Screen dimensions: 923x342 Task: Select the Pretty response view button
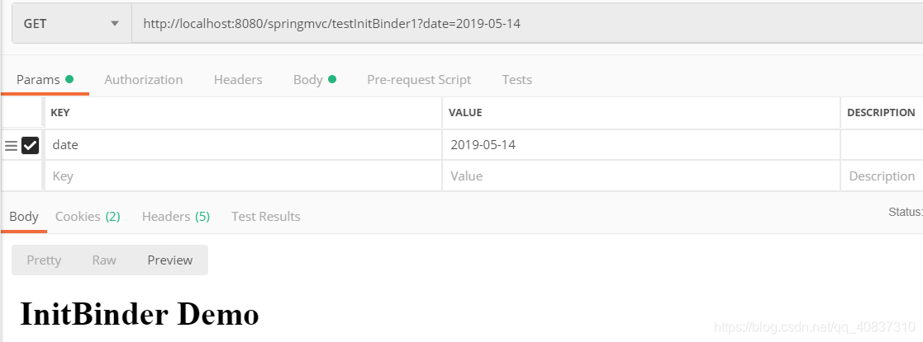(x=44, y=260)
